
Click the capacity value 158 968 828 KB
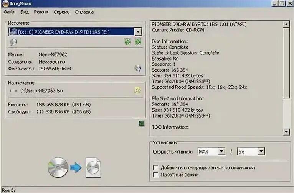click(53, 105)
